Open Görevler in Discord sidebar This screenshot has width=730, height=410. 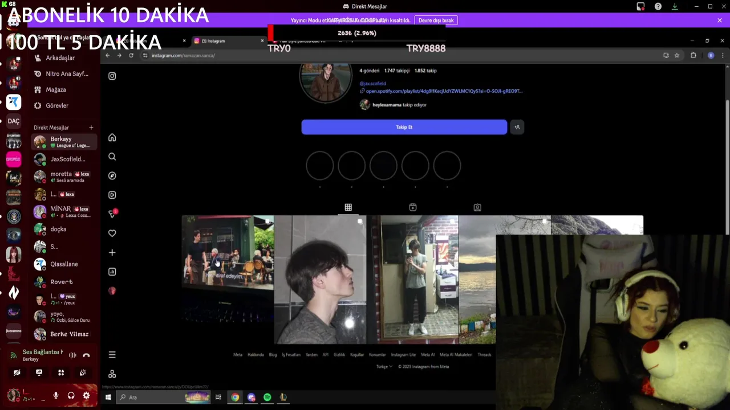coord(64,106)
